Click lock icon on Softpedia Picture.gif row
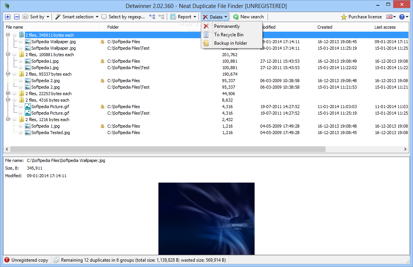 (x=102, y=107)
